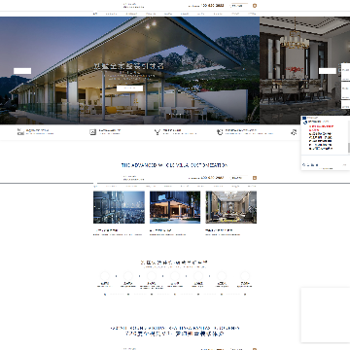The image size is (350, 350).
Task: Click the first circular step icon in the process row
Action: (x=105, y=276)
